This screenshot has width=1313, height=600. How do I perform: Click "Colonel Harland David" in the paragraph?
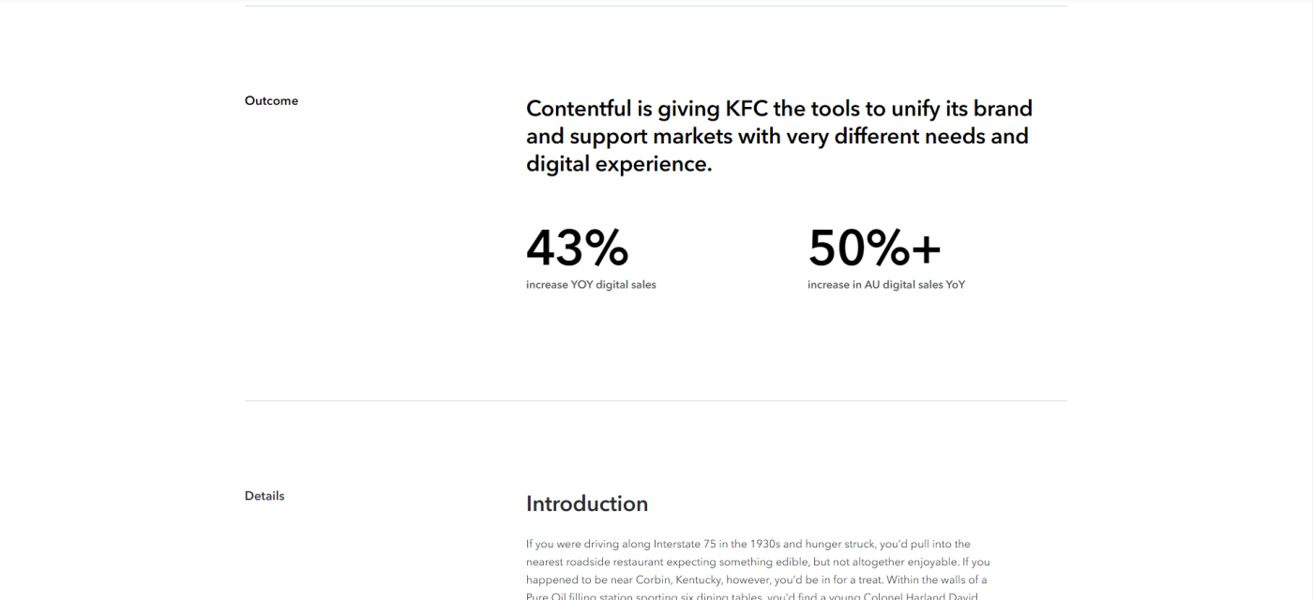(919, 597)
